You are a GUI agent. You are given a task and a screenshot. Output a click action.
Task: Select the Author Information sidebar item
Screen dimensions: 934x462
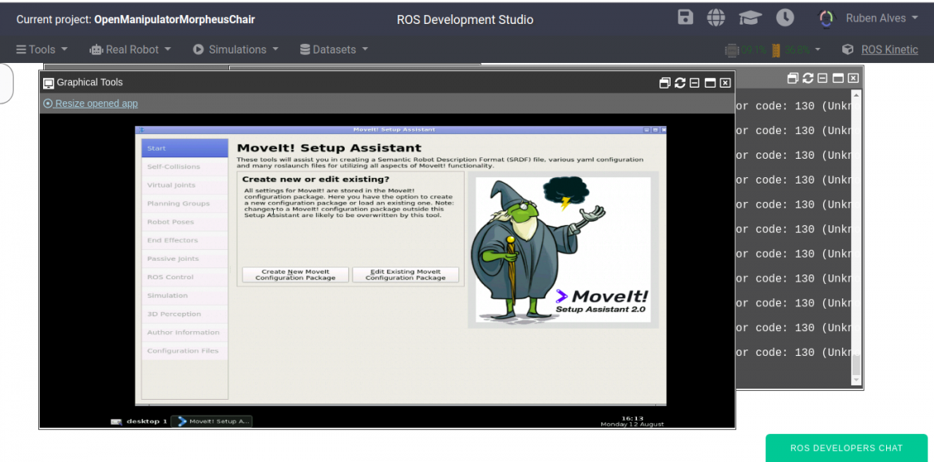pos(184,333)
